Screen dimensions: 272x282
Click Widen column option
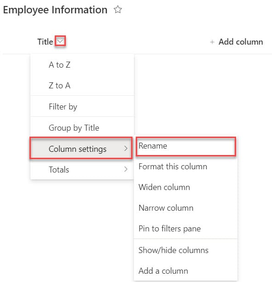(185, 187)
